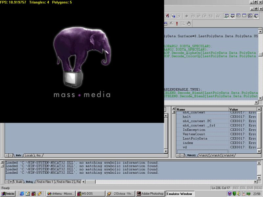Open the Memory window icon
The image size is (263, 197).
point(244,16)
